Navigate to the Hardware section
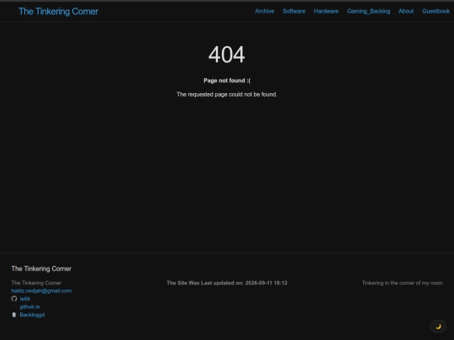Screen dimensions: 454x340 point(326,11)
